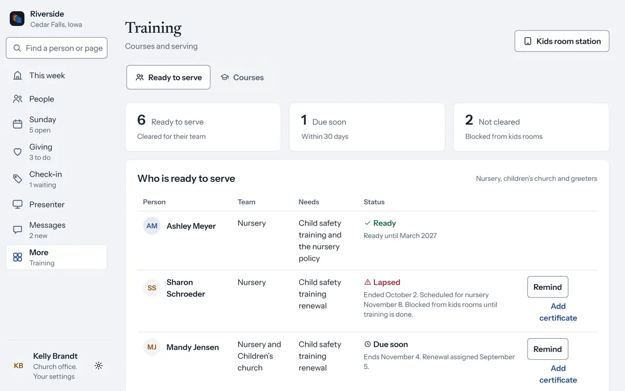This screenshot has height=391, width=625.
Task: Click the grid icon beside More
Action: click(18, 257)
